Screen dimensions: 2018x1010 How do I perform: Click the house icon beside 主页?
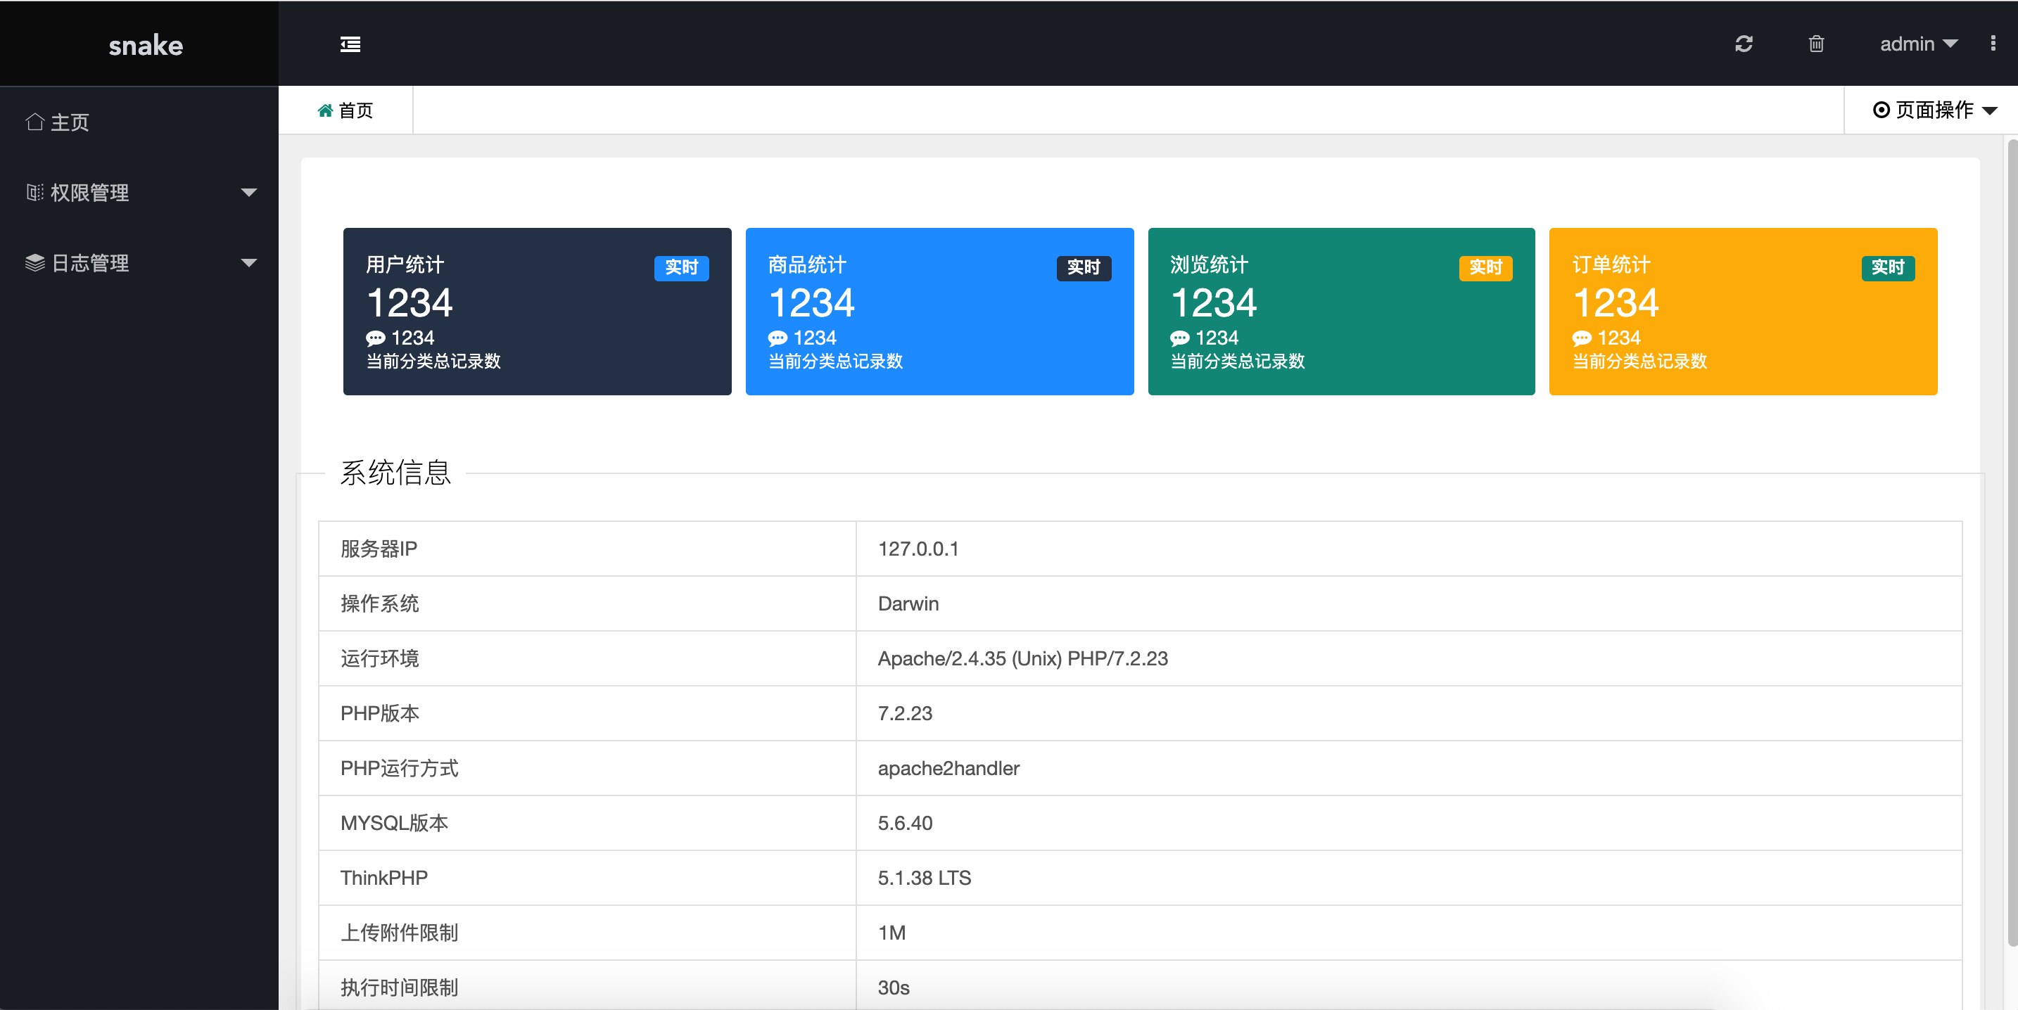[x=34, y=122]
